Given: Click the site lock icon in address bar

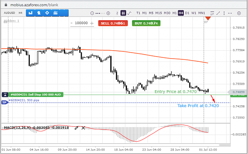Looking at the screenshot, I should point(6,5).
